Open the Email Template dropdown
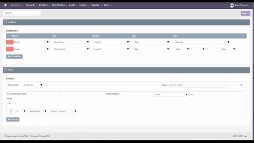254x143 pixels. (x=171, y=95)
